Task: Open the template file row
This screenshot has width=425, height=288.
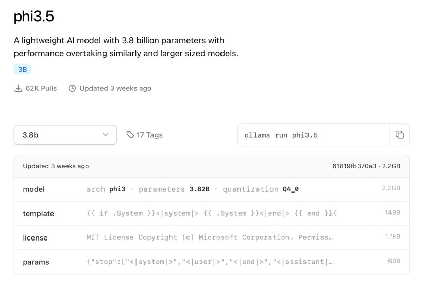Action: (x=38, y=214)
